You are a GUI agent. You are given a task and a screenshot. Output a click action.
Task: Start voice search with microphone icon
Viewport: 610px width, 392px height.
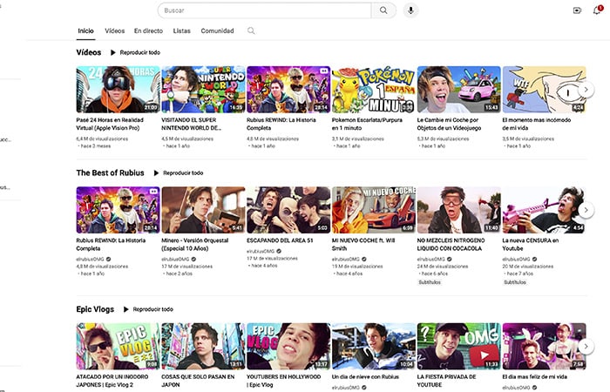[x=410, y=10]
